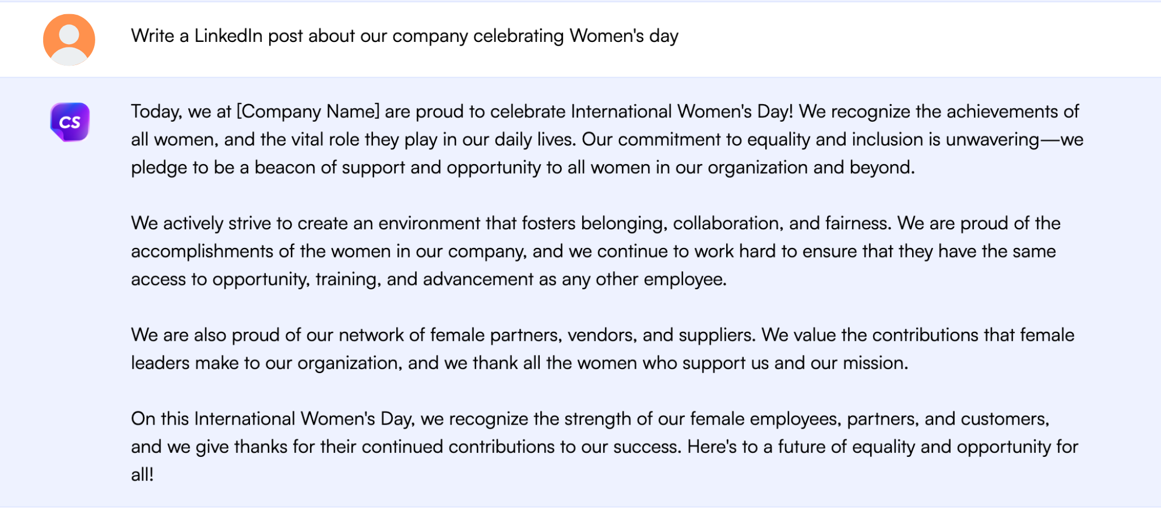Click the orange user avatar icon
Image resolution: width=1161 pixels, height=518 pixels.
pyautogui.click(x=69, y=40)
